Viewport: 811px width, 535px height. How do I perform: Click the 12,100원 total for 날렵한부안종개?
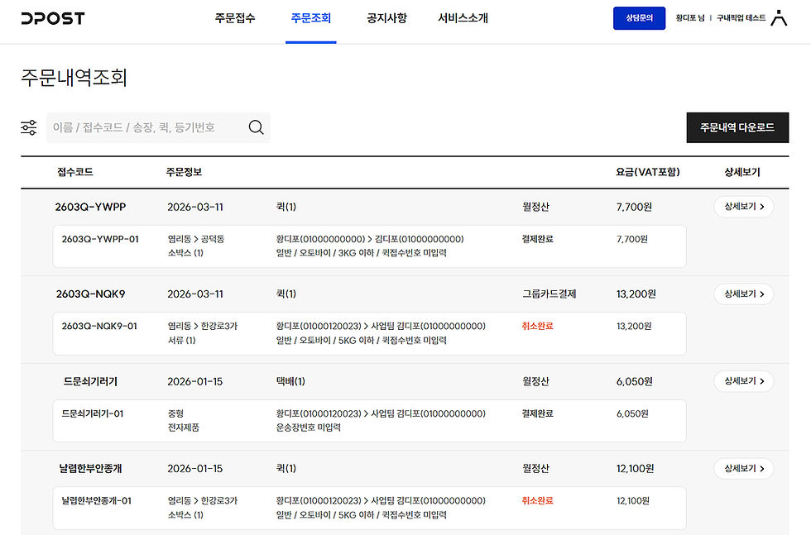(636, 468)
